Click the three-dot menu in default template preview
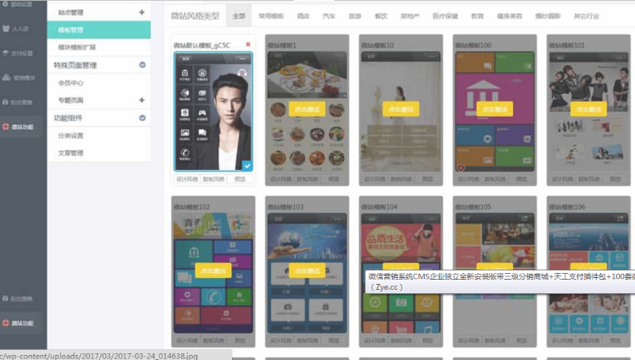 (x=242, y=59)
